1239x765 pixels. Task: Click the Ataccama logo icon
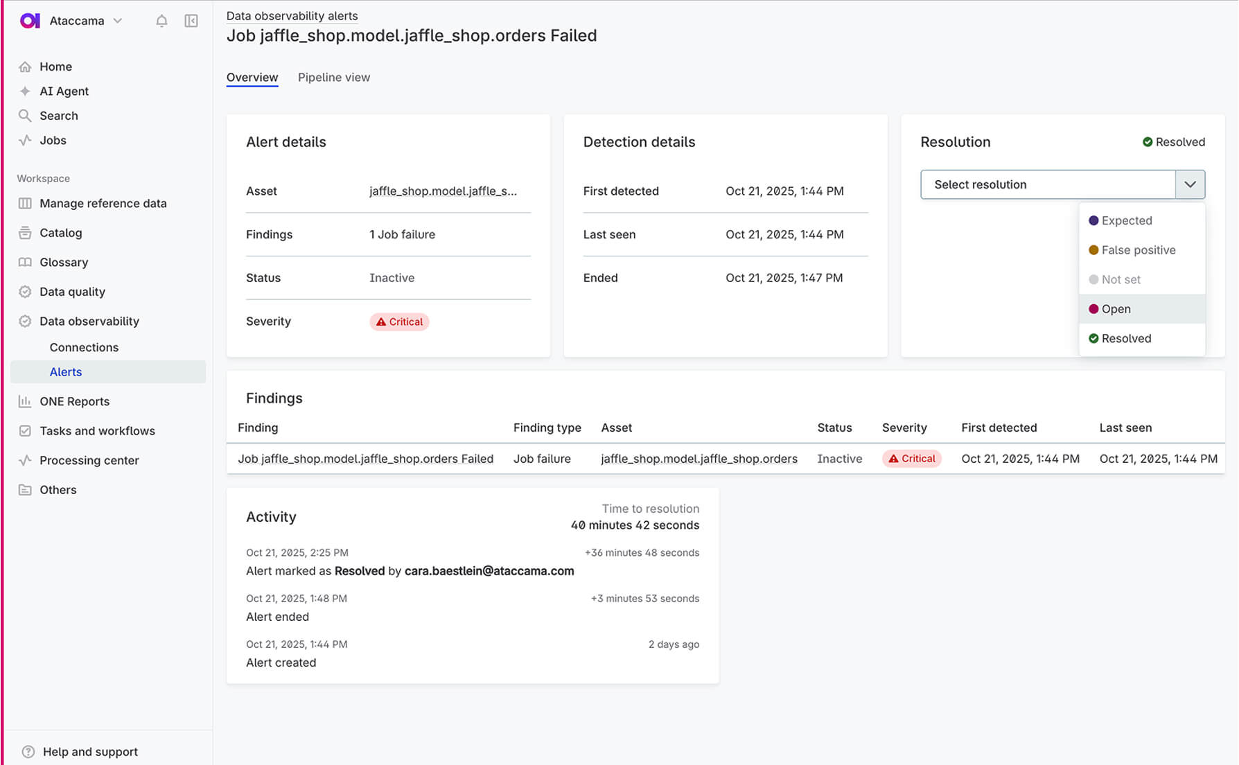click(30, 21)
